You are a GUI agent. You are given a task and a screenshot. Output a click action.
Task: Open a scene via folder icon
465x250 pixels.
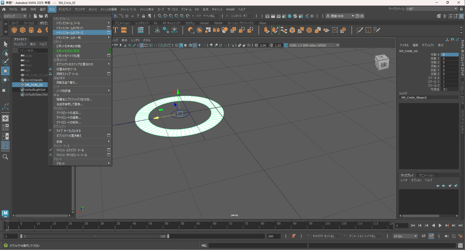coord(41,16)
